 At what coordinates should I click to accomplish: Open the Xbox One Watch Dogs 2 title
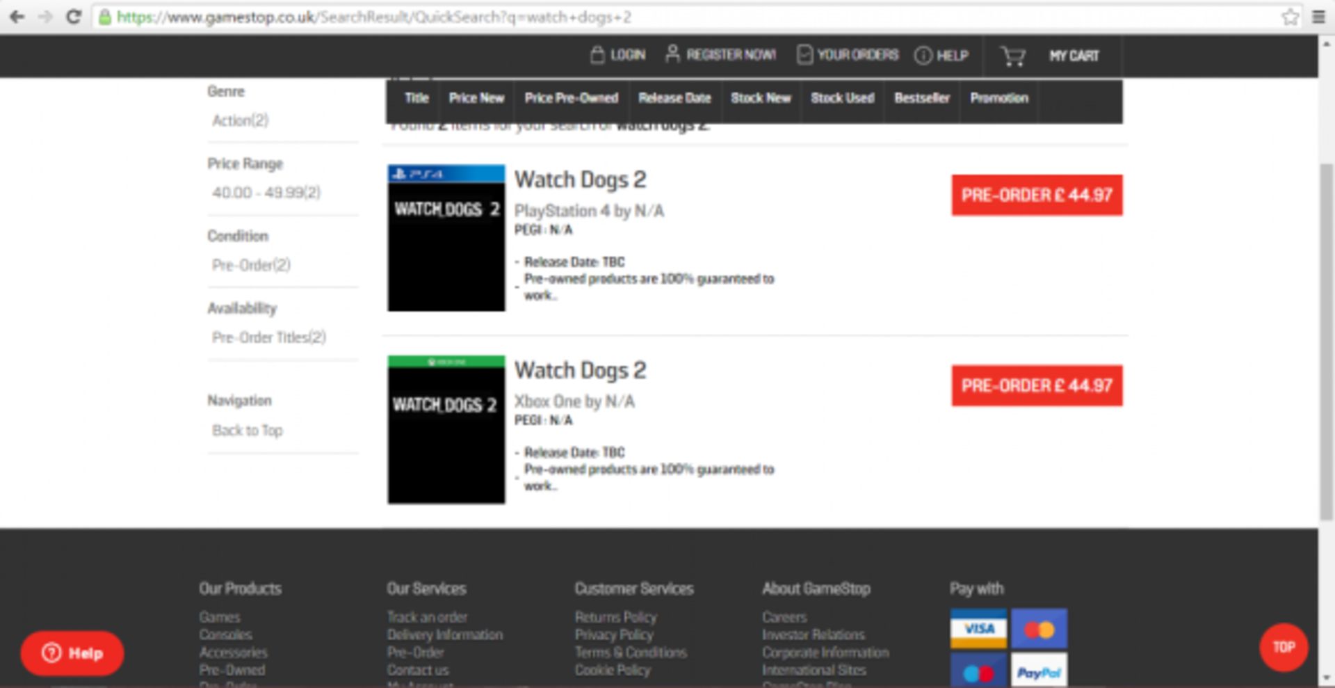[x=580, y=371]
